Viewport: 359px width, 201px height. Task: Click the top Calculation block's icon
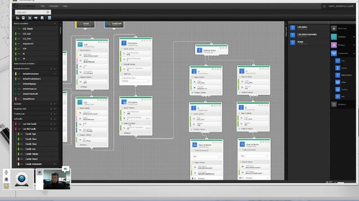(x=124, y=43)
